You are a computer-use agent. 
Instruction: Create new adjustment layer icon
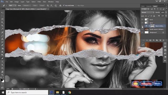[154, 40]
